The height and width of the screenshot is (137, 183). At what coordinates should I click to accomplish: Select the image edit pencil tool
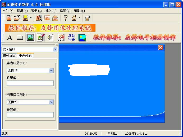coord(41,37)
